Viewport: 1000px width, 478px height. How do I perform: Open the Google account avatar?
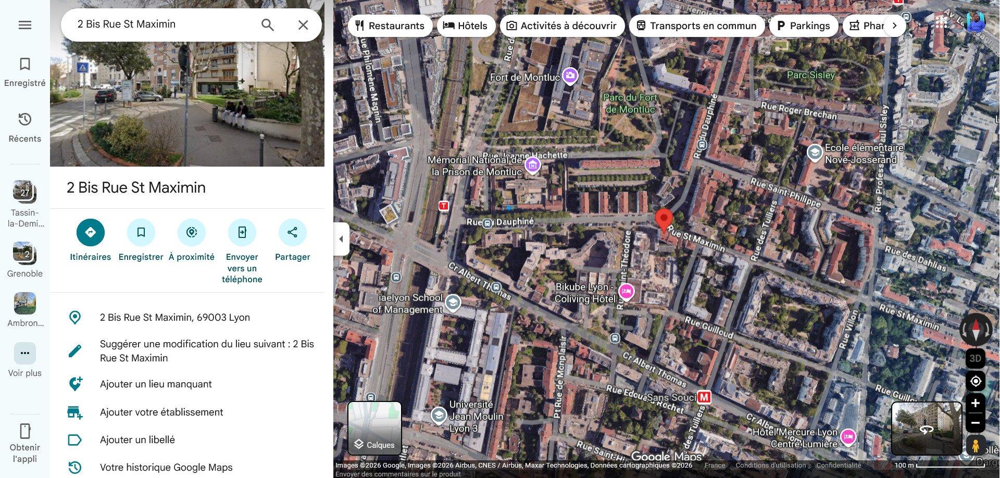click(976, 22)
